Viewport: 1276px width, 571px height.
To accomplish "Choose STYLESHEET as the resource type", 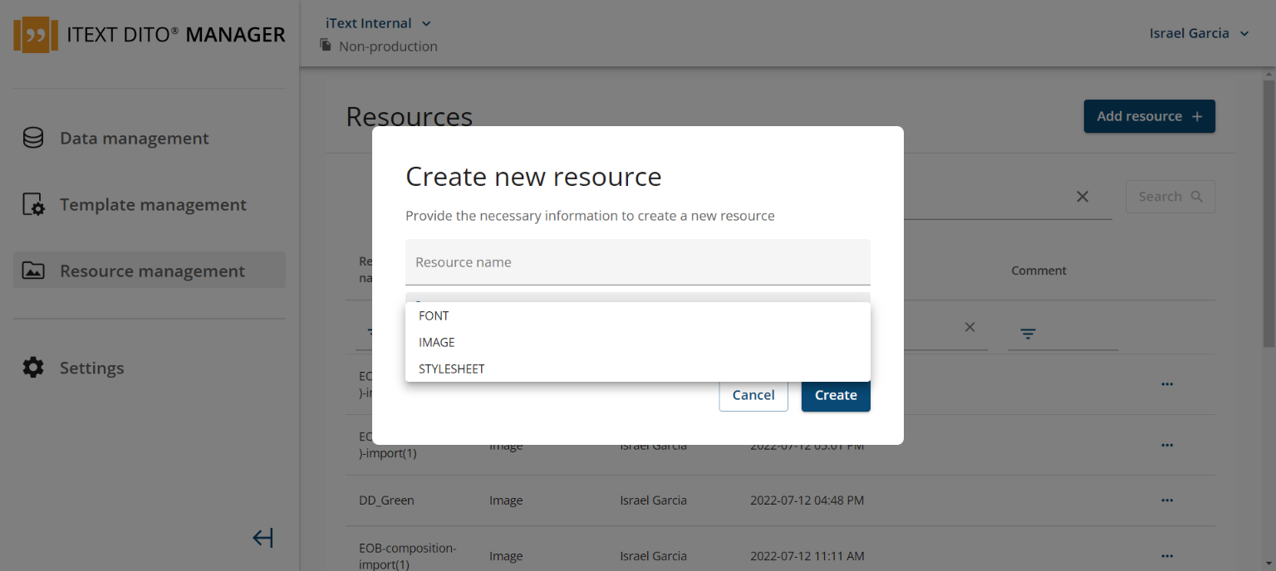I will pyautogui.click(x=451, y=368).
